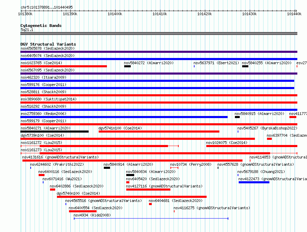This screenshot has width=307, height=232.
Task: Click the nsv5840271 (Almarri2020) black bar
Action: pyautogui.click(x=55, y=132)
